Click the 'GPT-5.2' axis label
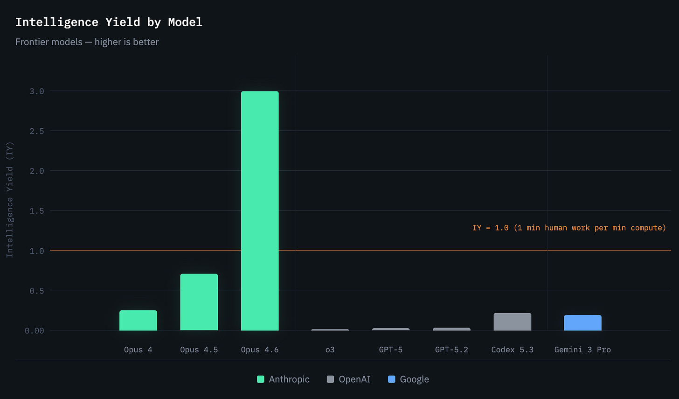679x399 pixels. pos(451,350)
